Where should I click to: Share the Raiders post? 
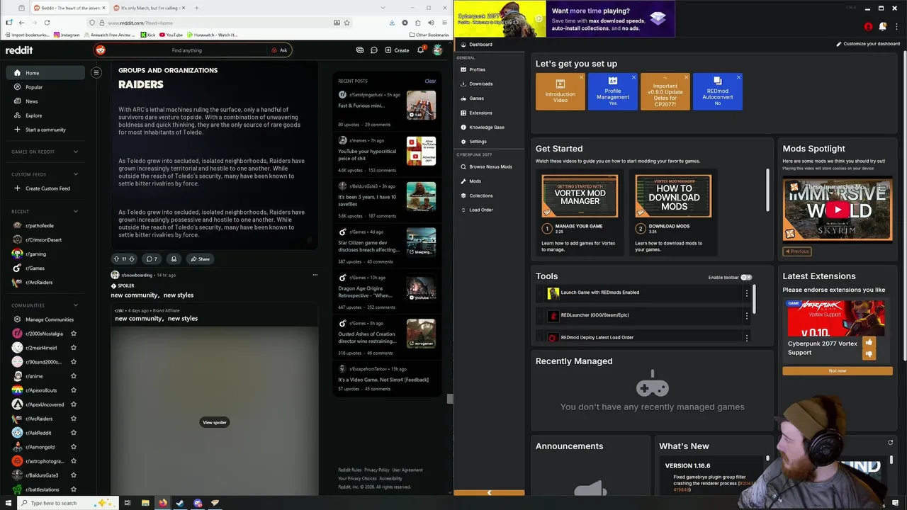199,259
